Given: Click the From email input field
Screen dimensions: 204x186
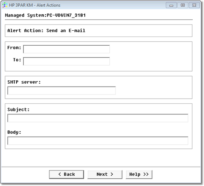Looking at the screenshot, I should 66,49.
